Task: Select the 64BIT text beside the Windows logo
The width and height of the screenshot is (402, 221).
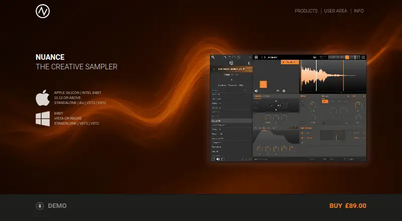Action: pyautogui.click(x=58, y=113)
